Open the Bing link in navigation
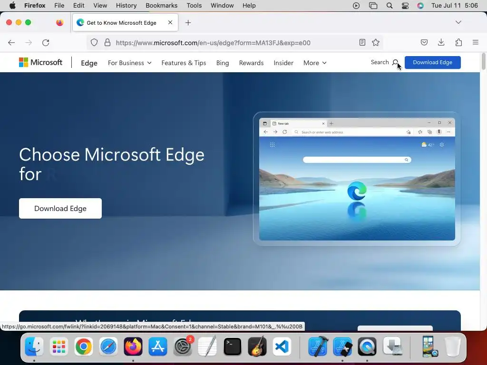This screenshot has width=487, height=365. pyautogui.click(x=223, y=63)
